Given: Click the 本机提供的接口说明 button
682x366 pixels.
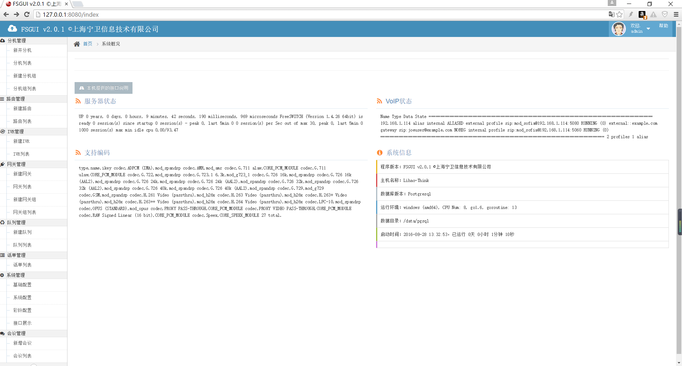Looking at the screenshot, I should [x=103, y=88].
